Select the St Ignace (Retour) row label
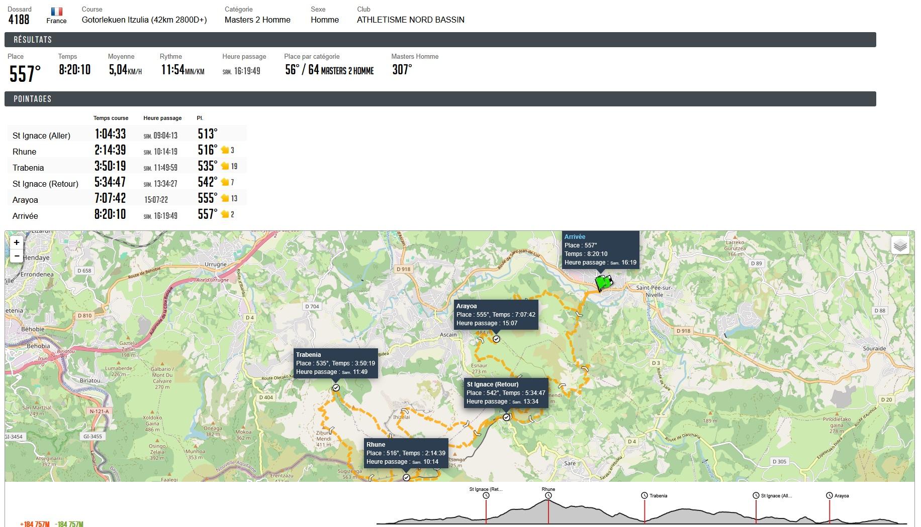Screen dimensions: 921x527 tap(46, 184)
